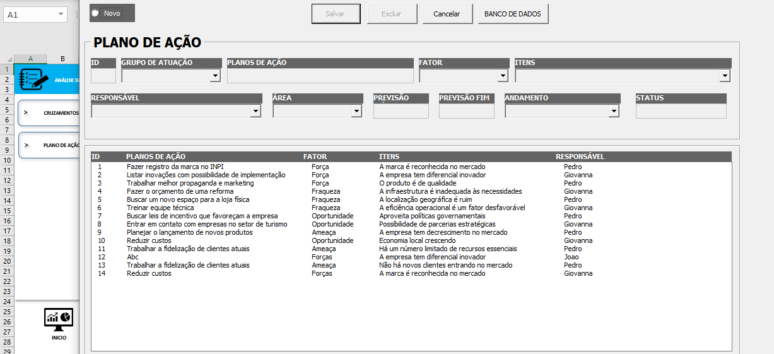
Task: Click the ID input field
Action: pyautogui.click(x=103, y=76)
